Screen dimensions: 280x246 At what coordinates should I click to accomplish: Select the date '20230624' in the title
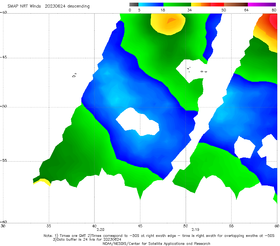pyautogui.click(x=55, y=6)
